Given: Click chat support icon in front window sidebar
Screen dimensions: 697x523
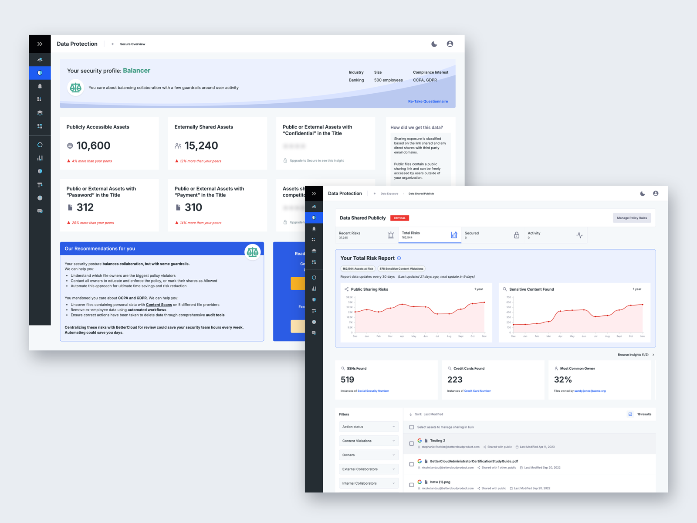Looking at the screenshot, I should (x=314, y=333).
